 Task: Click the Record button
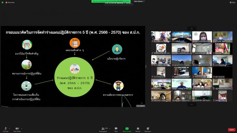[138, 129]
